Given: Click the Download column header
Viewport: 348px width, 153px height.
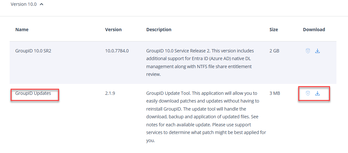Looking at the screenshot, I should pyautogui.click(x=314, y=30).
